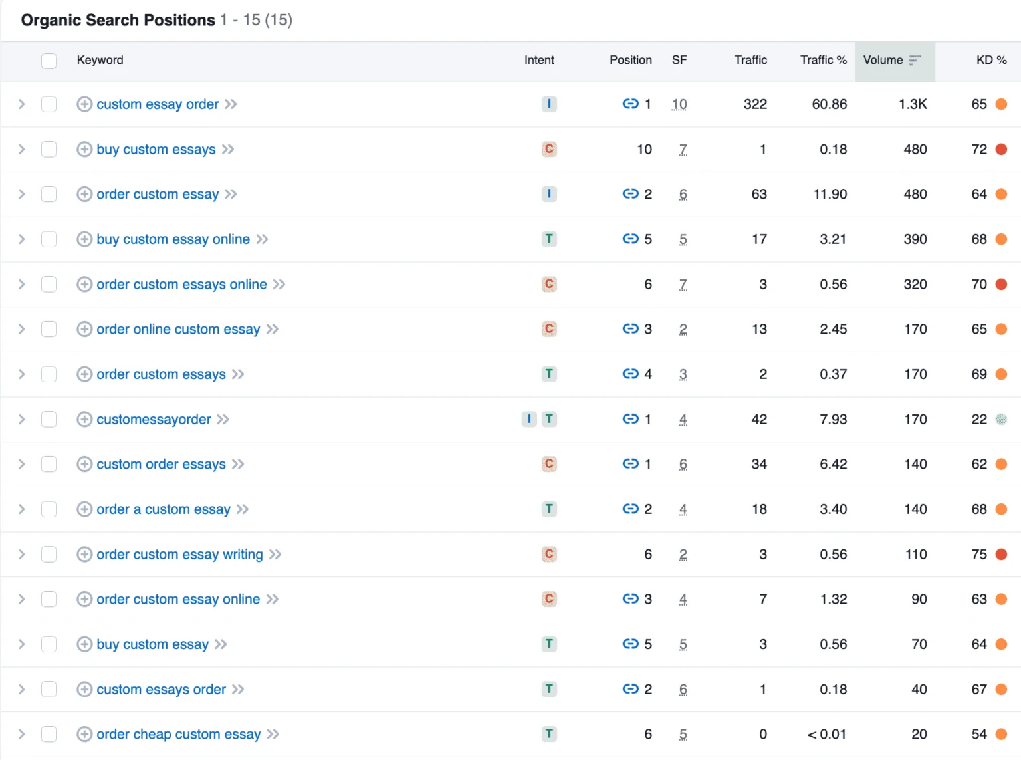1021x760 pixels.
Task: Click the link icon in 'order custom essay' position
Action: point(630,194)
